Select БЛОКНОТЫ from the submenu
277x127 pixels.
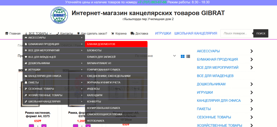116,50
